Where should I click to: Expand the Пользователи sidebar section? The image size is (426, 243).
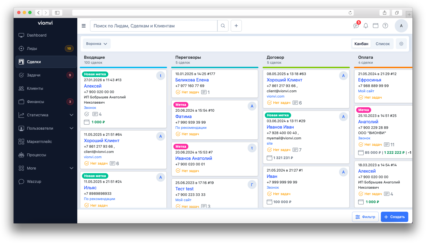(x=71, y=128)
